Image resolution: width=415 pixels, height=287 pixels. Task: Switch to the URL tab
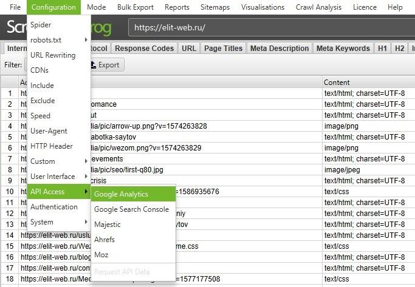(x=189, y=49)
